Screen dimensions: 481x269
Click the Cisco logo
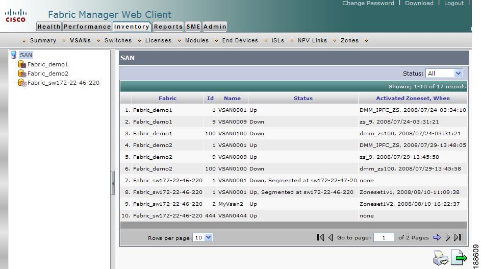tap(16, 16)
